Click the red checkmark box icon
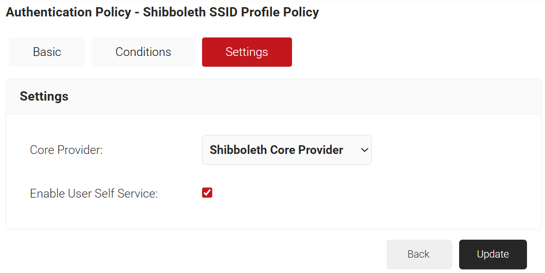Screen dimensions: 545x273 (x=207, y=193)
